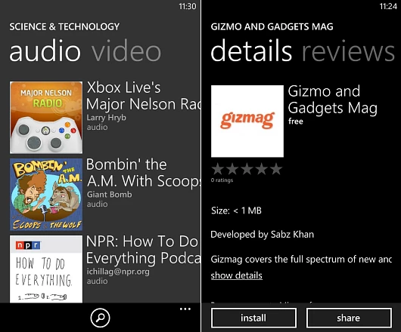Open the three-dots more menu

[185, 309]
